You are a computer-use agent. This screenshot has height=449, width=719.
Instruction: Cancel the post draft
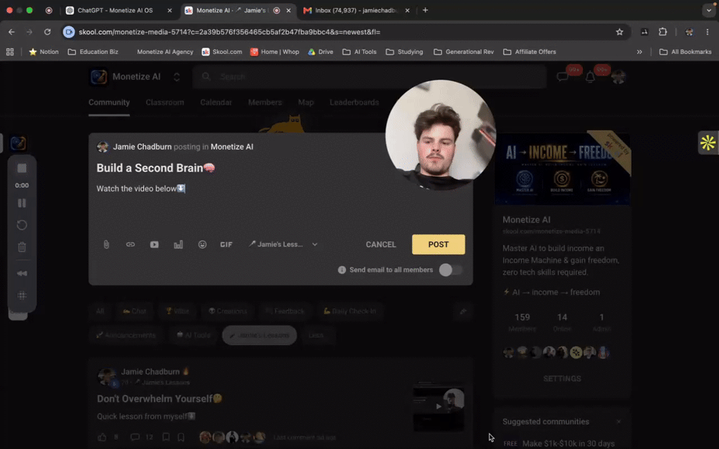pyautogui.click(x=381, y=244)
